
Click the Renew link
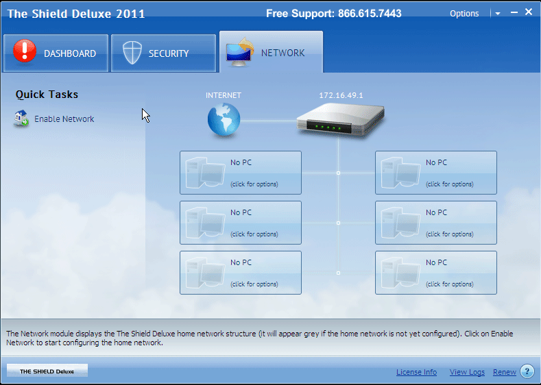point(505,372)
